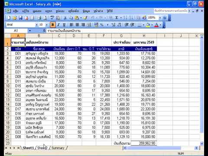
Task: Click the AutoSum sigma icon
Action: pos(117,18)
